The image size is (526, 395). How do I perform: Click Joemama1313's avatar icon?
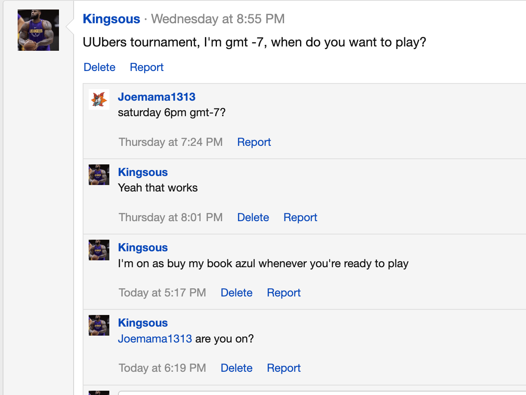point(99,99)
